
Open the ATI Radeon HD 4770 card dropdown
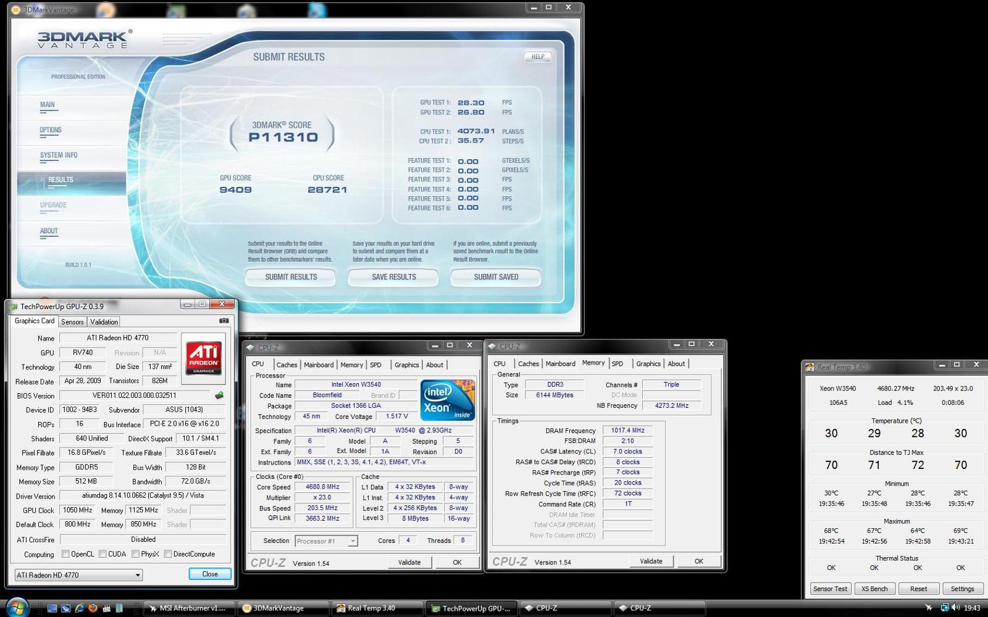[x=78, y=574]
